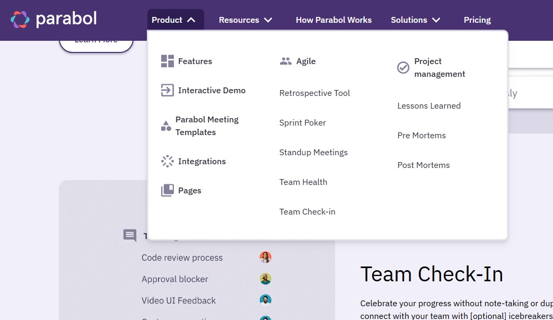Click the Interactive Demo arrow icon
The height and width of the screenshot is (320, 553).
[x=167, y=90]
